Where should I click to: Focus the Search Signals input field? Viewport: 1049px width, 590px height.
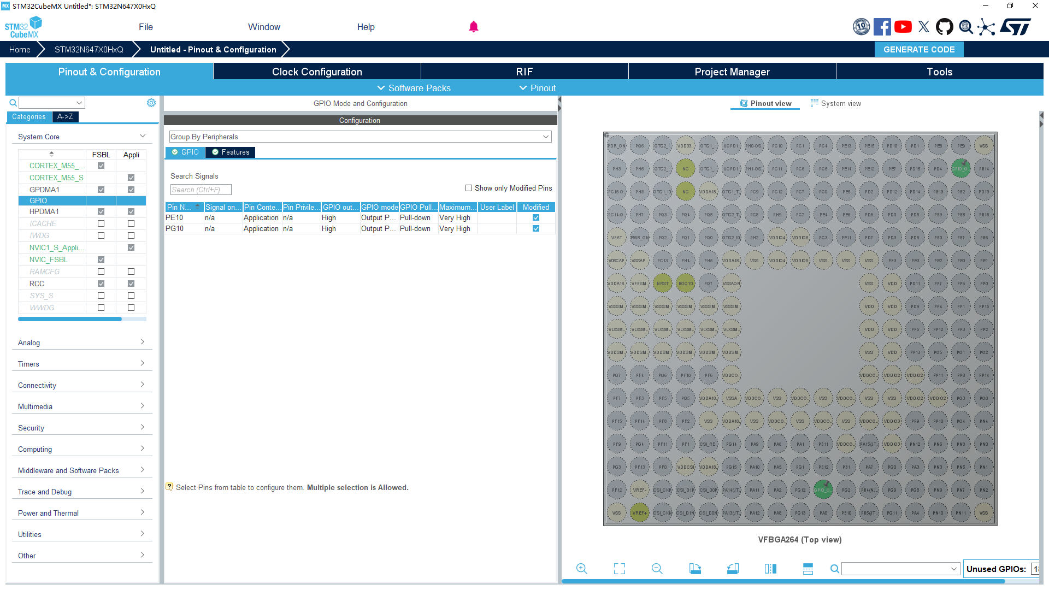(x=201, y=190)
